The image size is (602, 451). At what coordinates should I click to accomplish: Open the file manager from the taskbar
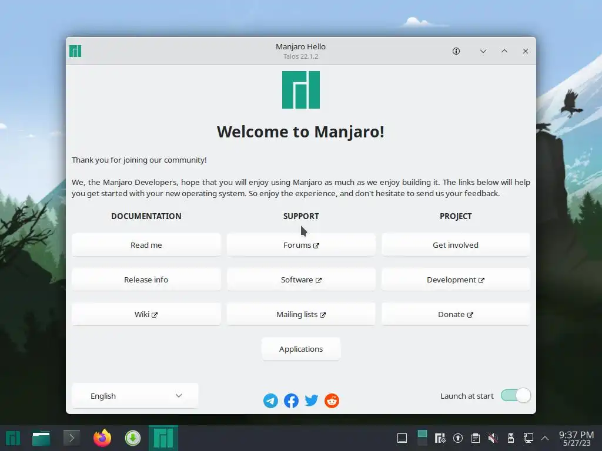pyautogui.click(x=41, y=438)
